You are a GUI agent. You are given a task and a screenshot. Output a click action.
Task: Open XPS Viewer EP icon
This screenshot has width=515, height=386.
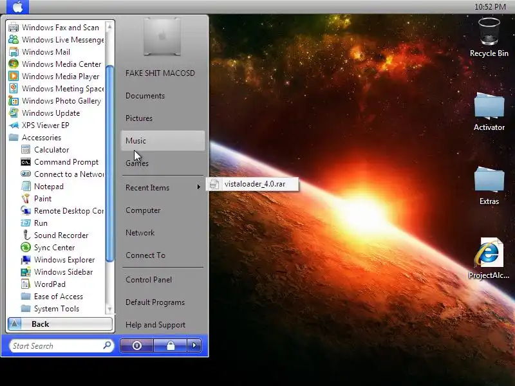(x=14, y=125)
